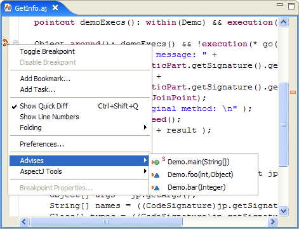299x229 pixels.
Task: Click the 'String[] names' code line
Action: [163, 206]
